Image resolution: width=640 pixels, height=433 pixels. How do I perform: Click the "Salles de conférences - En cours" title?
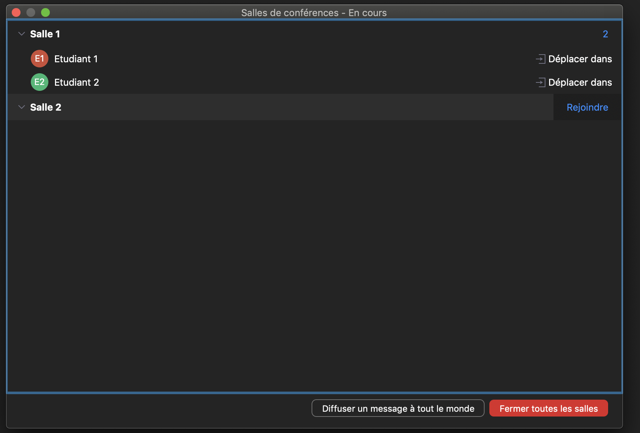pos(314,13)
